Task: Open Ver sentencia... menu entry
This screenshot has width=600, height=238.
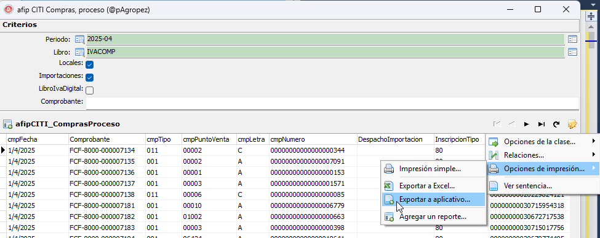Action: point(543,186)
